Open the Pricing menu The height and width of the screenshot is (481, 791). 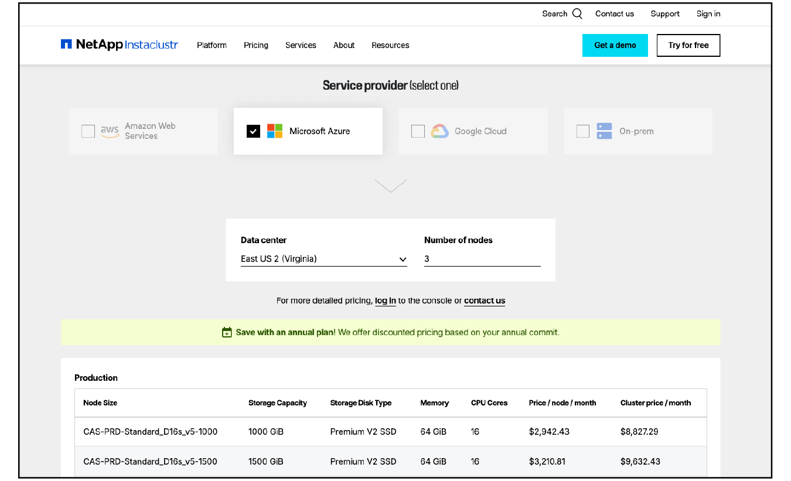click(x=256, y=45)
